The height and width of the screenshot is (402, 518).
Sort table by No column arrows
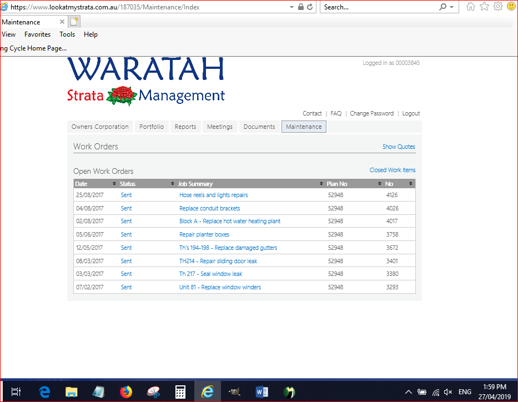pyautogui.click(x=411, y=184)
